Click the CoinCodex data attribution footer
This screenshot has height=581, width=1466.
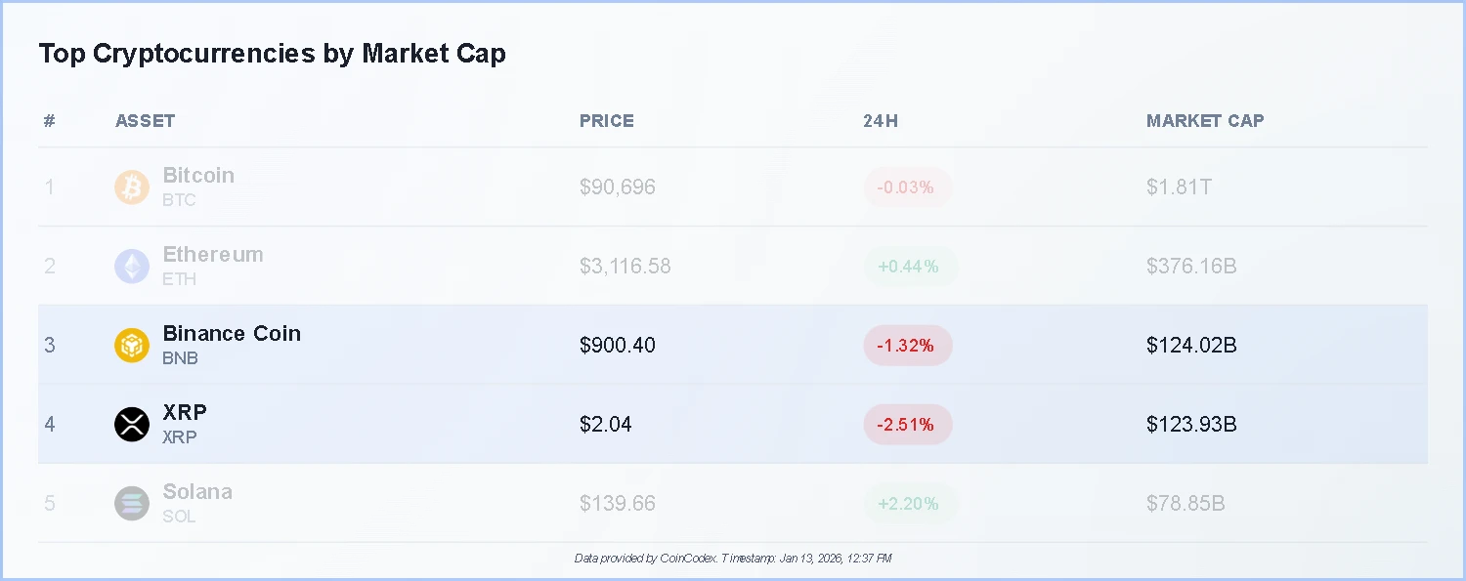tap(733, 559)
